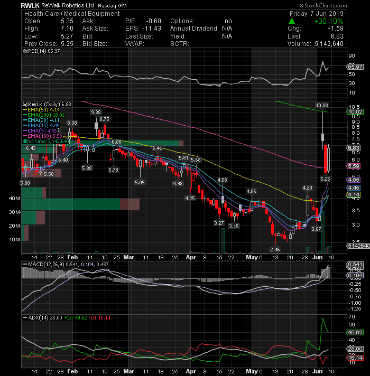Click the 10M volume axis label
The height and width of the screenshot is (376, 370).
pyautogui.click(x=14, y=240)
